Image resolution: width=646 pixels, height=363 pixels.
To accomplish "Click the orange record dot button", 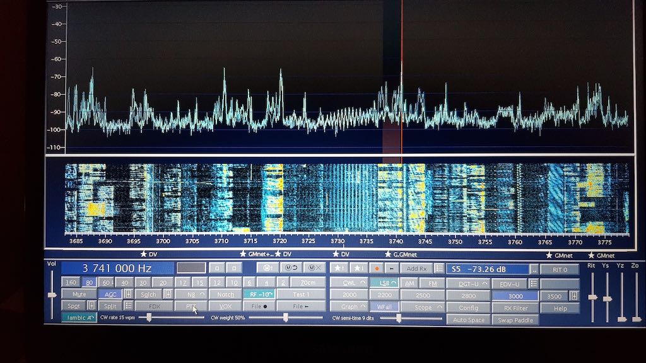I will 375,268.
